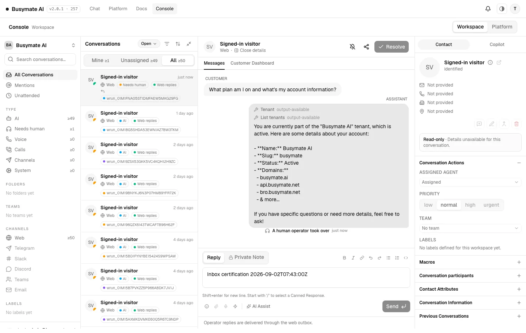
Task: Collapse the conversations panel icon
Action: [189, 44]
